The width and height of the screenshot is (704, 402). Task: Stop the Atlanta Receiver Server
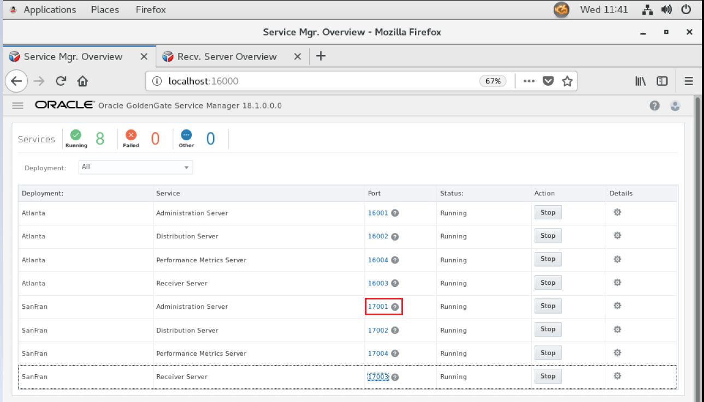tap(548, 283)
